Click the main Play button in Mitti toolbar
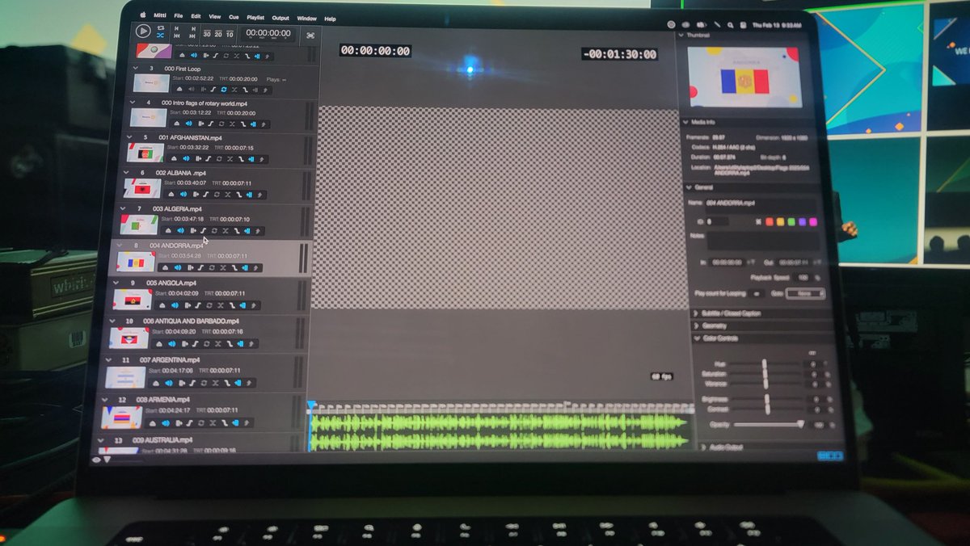The height and width of the screenshot is (546, 970). click(x=143, y=31)
